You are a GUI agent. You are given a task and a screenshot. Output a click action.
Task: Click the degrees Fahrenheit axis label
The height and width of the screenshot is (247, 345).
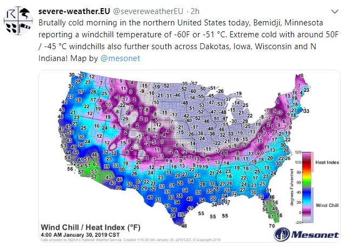pos(292,187)
